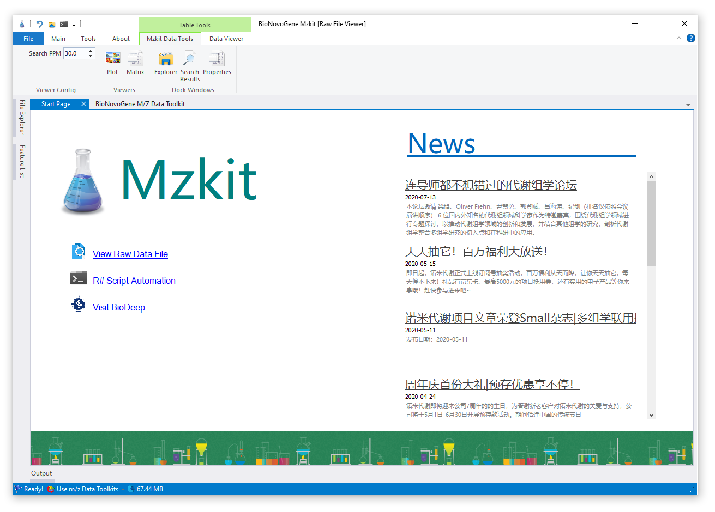
Task: Open the news headline containing 'Small'
Action: (x=520, y=318)
